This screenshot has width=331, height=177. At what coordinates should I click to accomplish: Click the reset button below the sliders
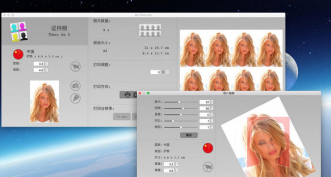[189, 135]
